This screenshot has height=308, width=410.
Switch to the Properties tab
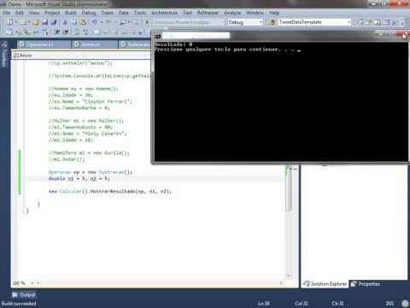coord(366,284)
